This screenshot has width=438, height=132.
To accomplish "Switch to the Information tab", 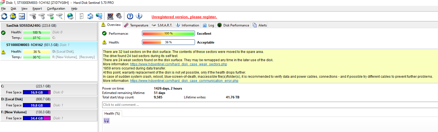I will pyautogui.click(x=188, y=25).
